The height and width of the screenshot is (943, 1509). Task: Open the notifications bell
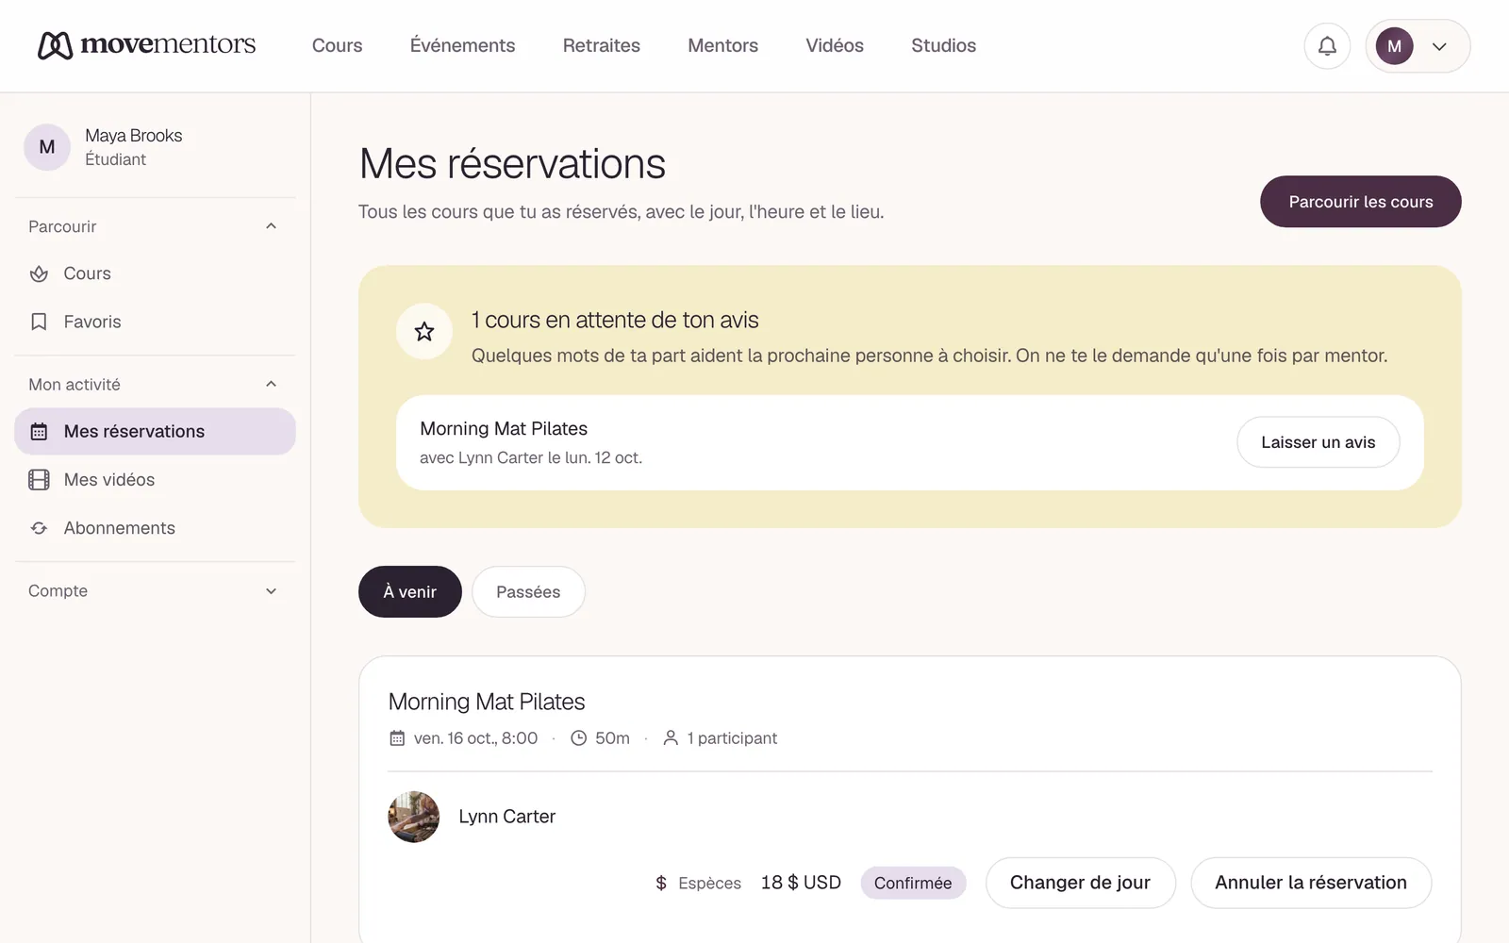click(1327, 45)
